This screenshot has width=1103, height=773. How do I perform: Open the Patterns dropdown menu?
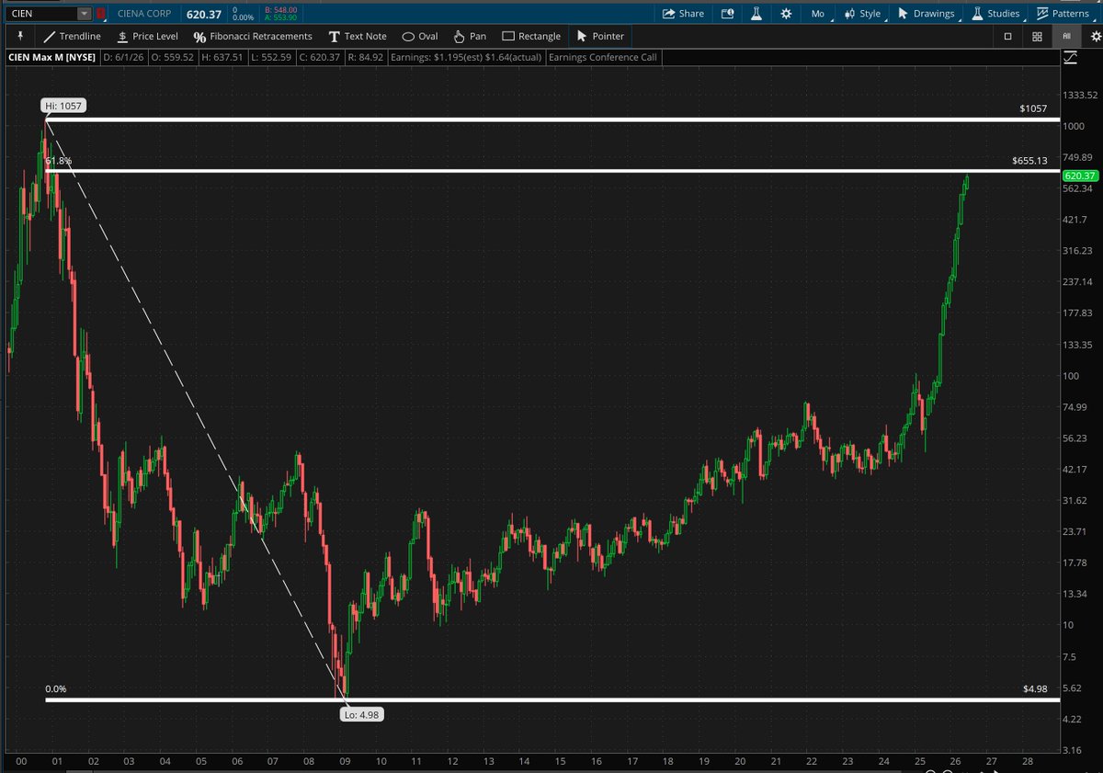pyautogui.click(x=1063, y=14)
